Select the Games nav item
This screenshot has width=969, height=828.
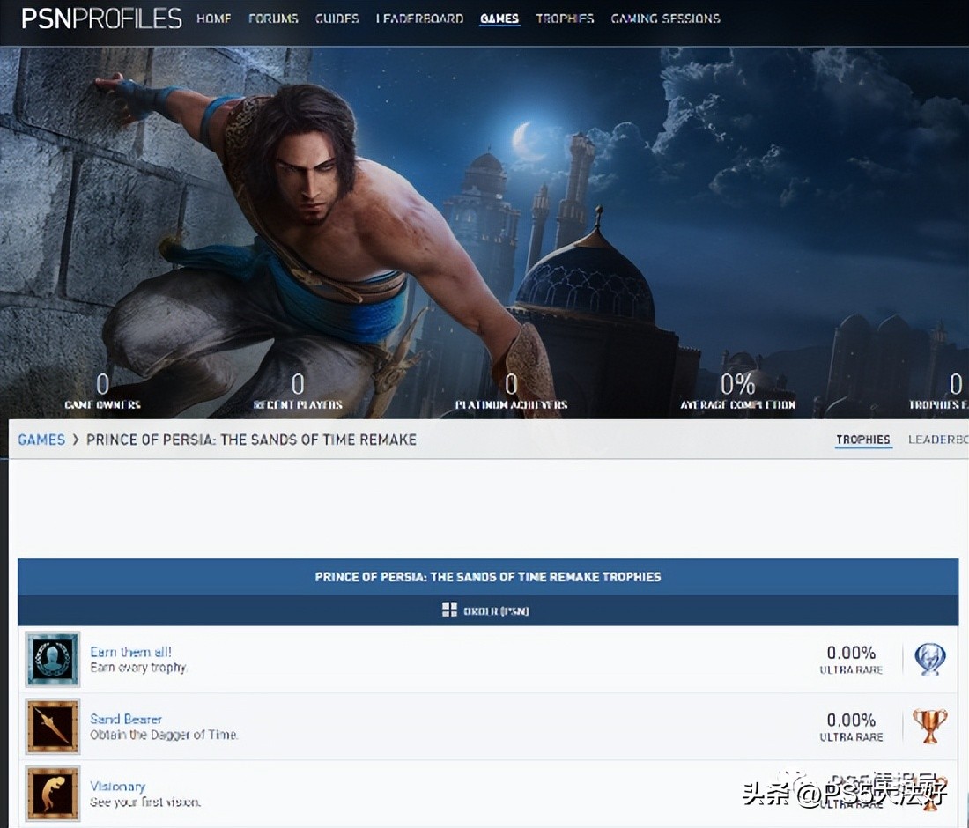click(x=499, y=18)
